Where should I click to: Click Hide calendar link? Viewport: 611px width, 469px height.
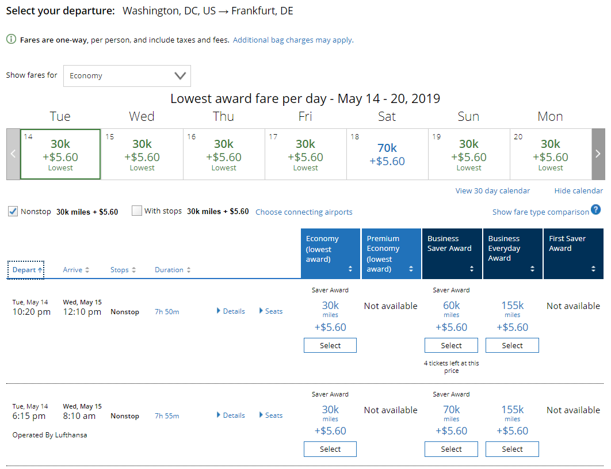pyautogui.click(x=578, y=191)
